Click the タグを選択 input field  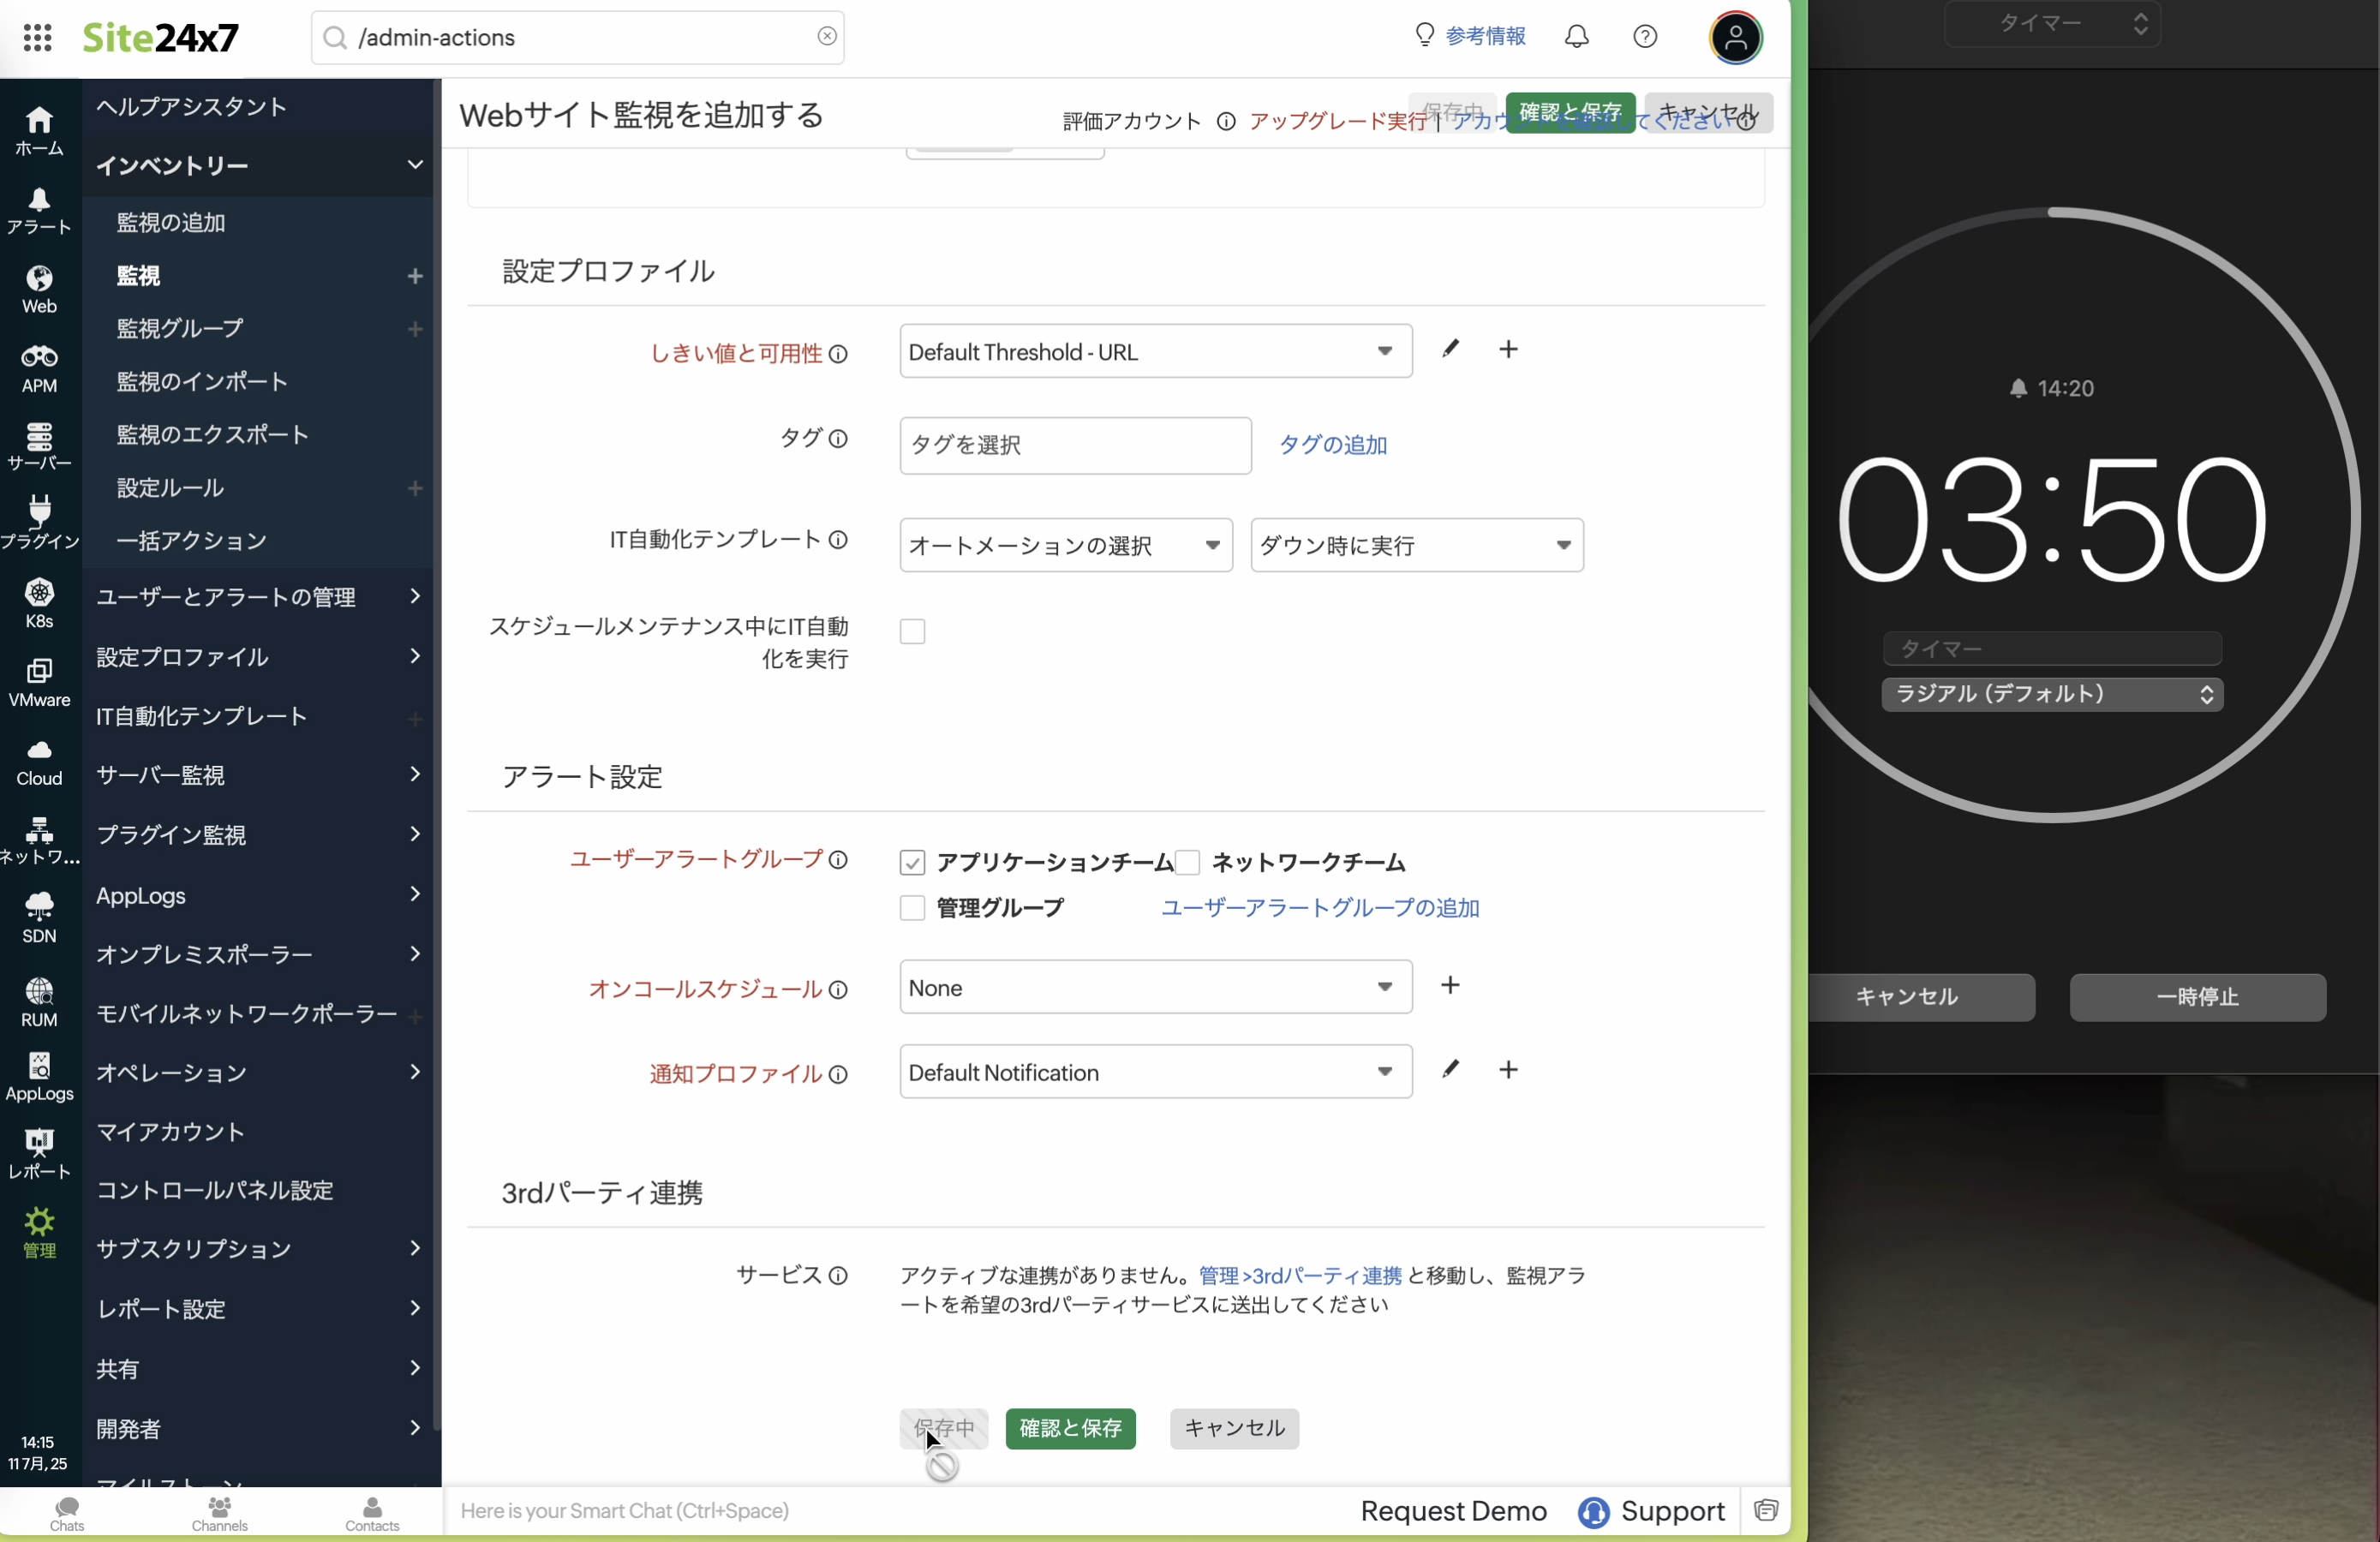coord(1074,445)
